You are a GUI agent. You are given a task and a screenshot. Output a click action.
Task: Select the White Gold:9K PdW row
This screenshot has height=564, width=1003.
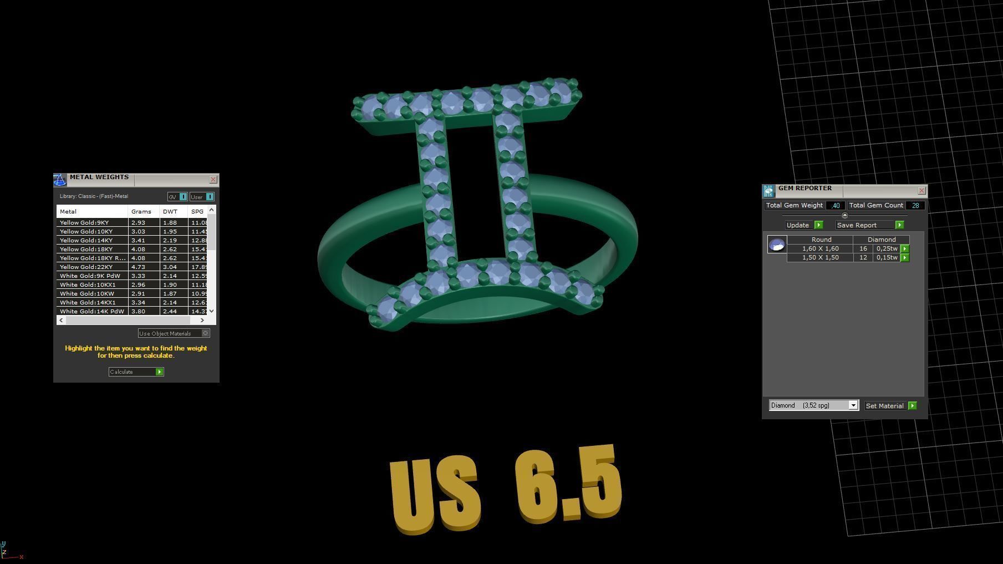pos(132,276)
